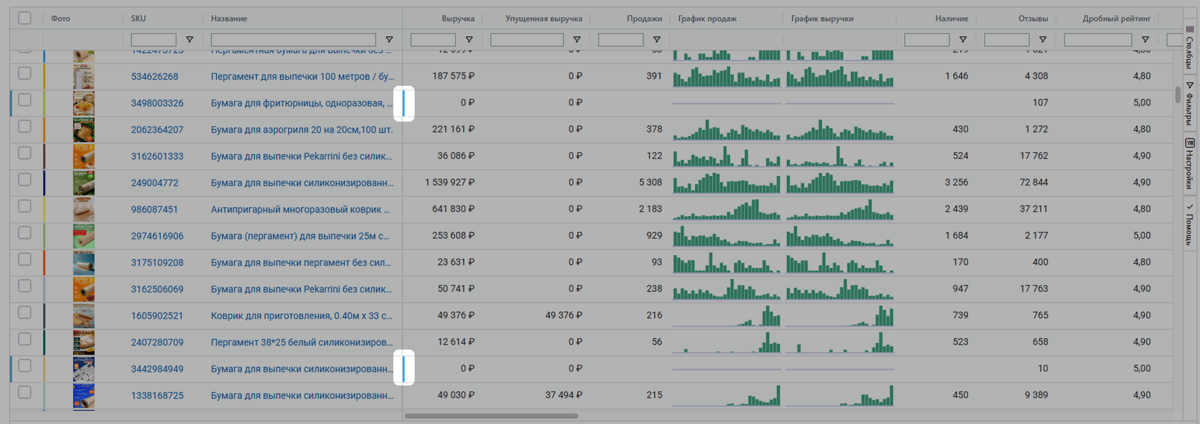1200x424 pixels.
Task: Open the Продажи column filter funnel icon
Action: click(656, 40)
